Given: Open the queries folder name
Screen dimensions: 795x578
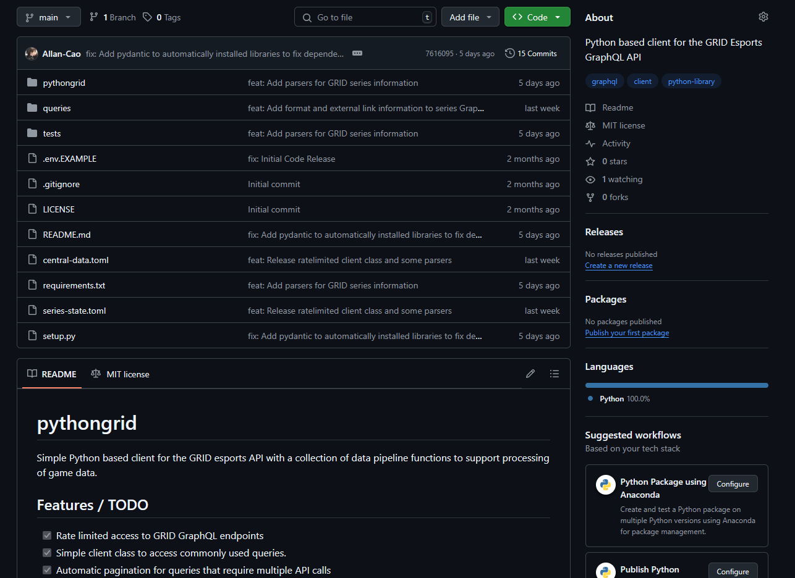Looking at the screenshot, I should coord(57,108).
